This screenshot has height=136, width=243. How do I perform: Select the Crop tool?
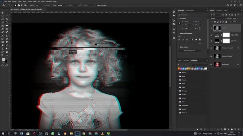(x=7, y=22)
